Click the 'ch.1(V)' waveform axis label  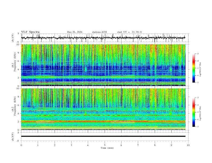pos(13,38)
